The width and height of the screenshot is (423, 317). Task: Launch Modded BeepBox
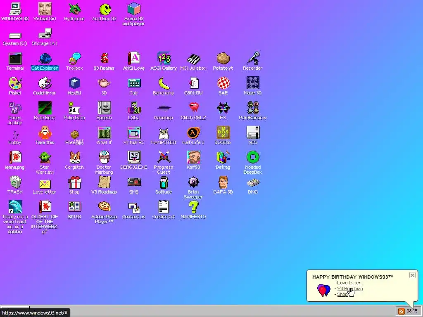point(253,158)
